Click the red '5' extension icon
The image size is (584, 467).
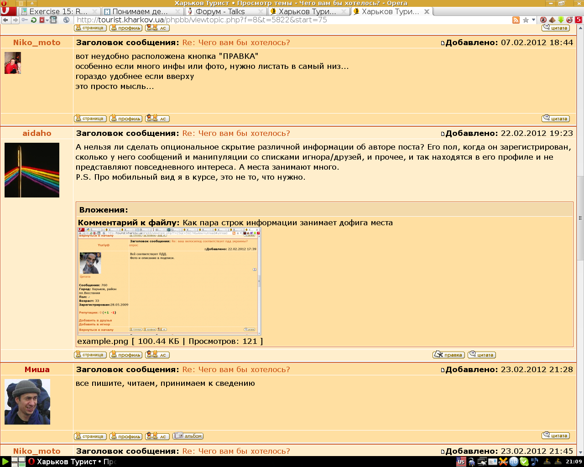(x=579, y=20)
